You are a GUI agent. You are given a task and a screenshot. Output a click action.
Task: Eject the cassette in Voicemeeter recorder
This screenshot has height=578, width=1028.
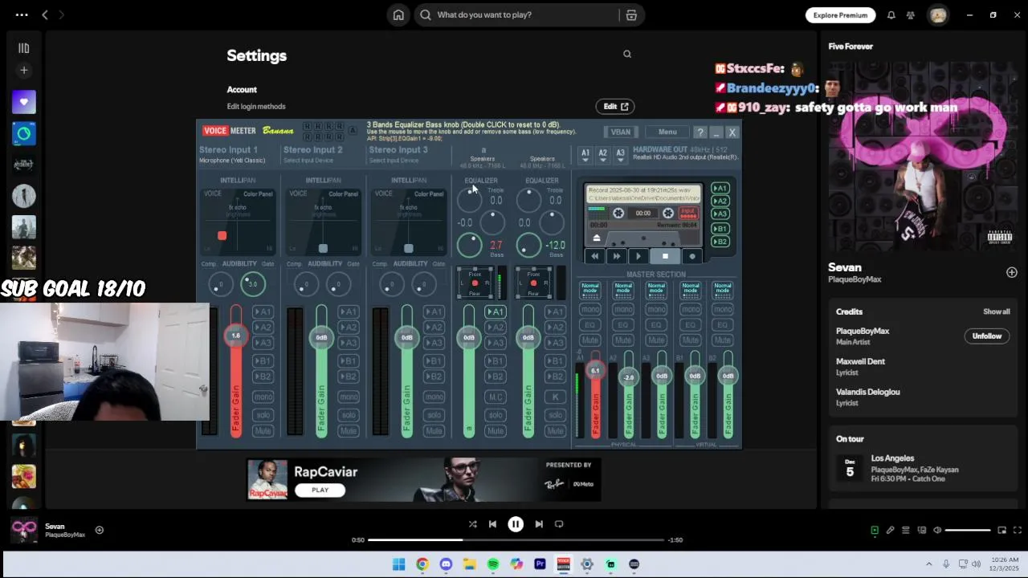pos(597,238)
